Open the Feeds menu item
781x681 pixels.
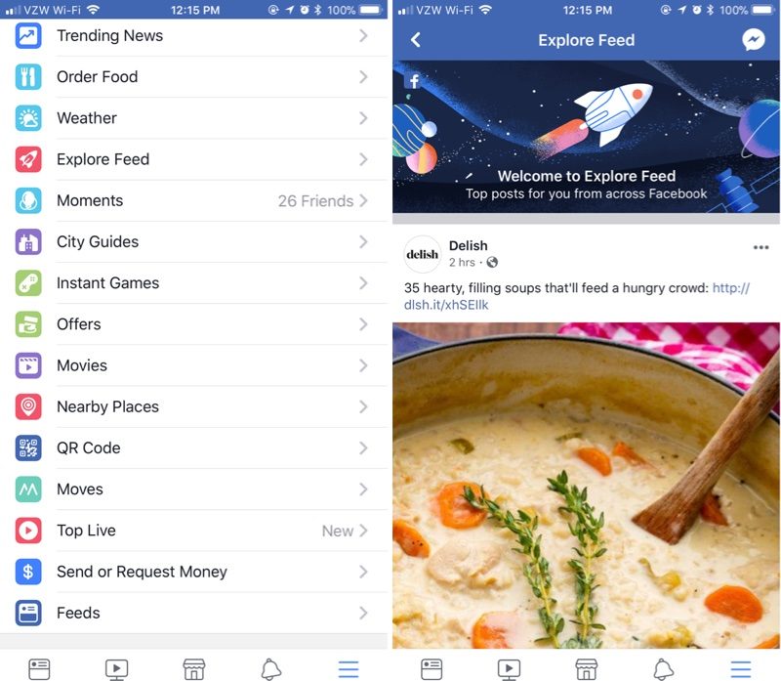[193, 613]
